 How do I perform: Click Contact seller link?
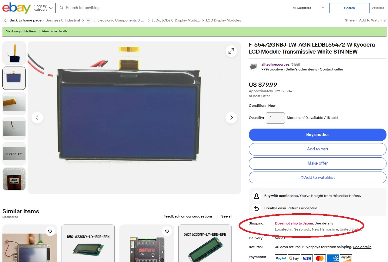331,69
